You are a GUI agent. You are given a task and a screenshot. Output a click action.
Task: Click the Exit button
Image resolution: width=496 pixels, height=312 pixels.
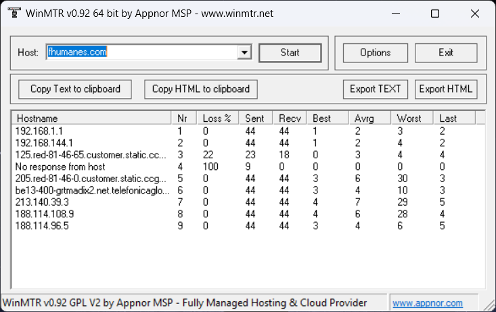[x=446, y=53]
